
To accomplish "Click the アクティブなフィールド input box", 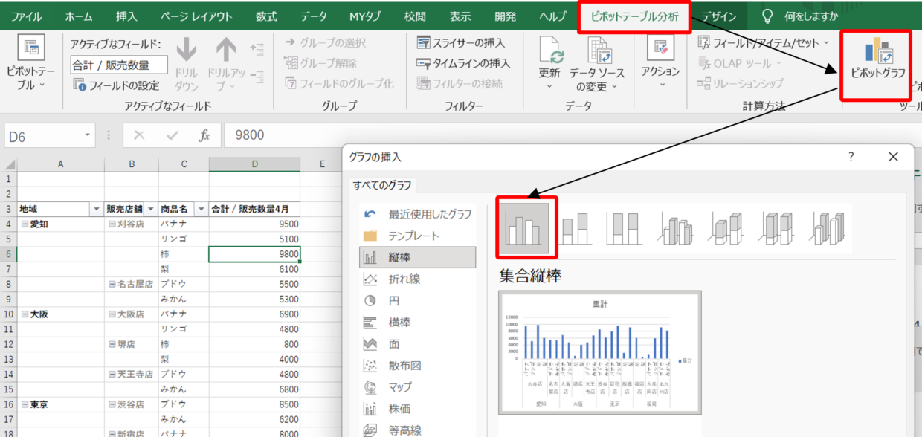I will tap(120, 65).
